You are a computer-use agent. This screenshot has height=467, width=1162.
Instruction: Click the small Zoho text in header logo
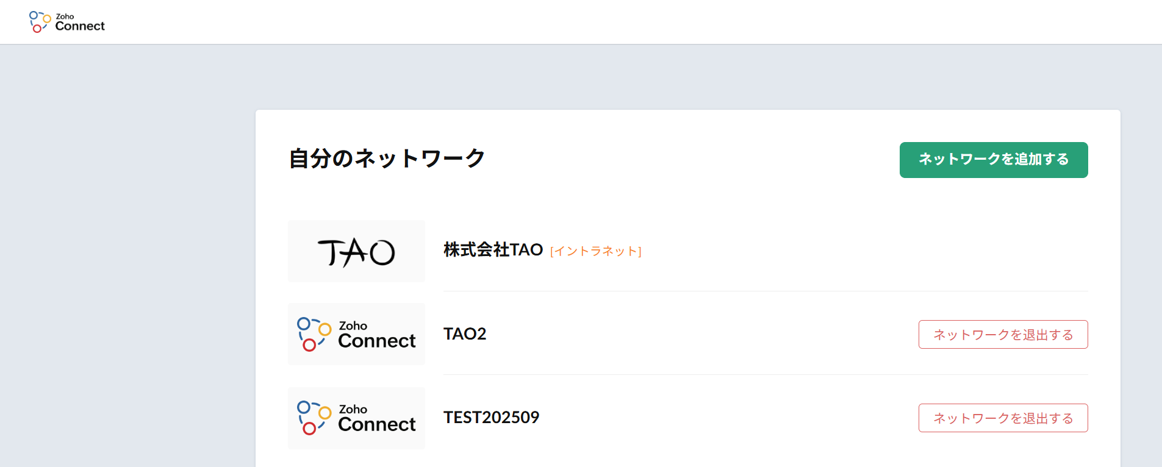pyautogui.click(x=65, y=16)
